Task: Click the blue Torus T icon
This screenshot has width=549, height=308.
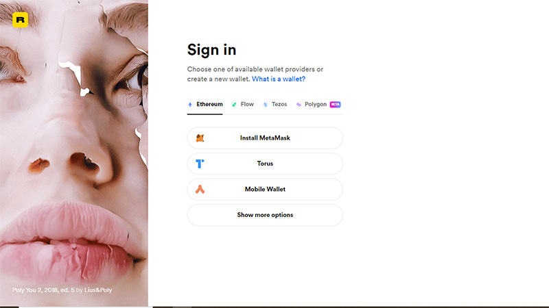Action: click(x=200, y=164)
